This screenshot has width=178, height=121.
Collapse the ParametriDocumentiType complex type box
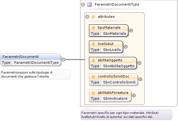click(x=83, y=5)
